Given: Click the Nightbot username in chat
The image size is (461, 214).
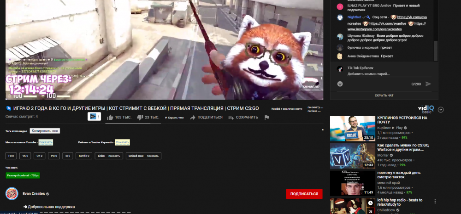Looking at the screenshot, I should 354,17.
